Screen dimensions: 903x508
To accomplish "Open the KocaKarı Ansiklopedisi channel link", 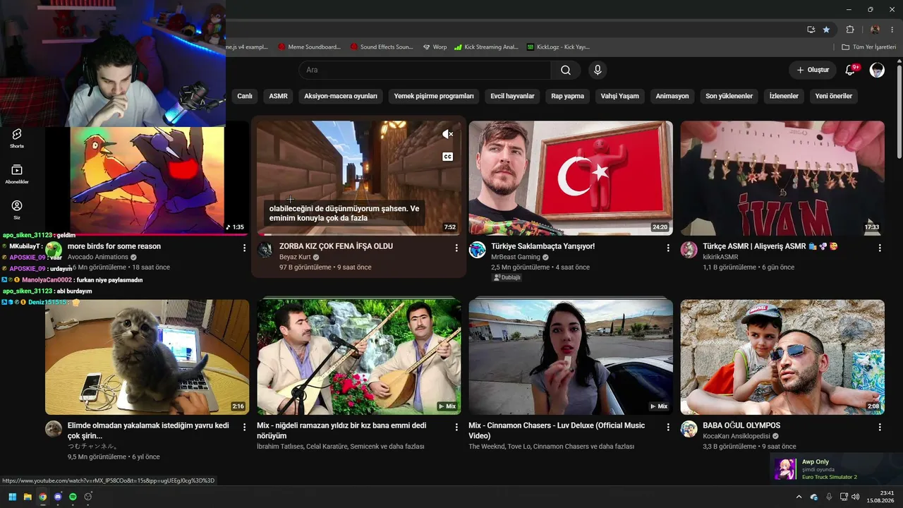I will click(x=737, y=437).
